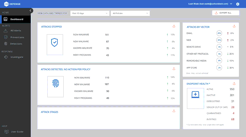Click the Email 45% circle indicator
The width and height of the screenshot is (246, 137).
219,33
